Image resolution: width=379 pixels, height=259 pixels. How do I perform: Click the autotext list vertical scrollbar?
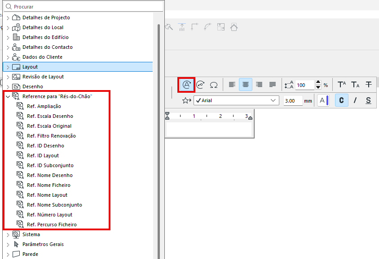pyautogui.click(x=159, y=141)
